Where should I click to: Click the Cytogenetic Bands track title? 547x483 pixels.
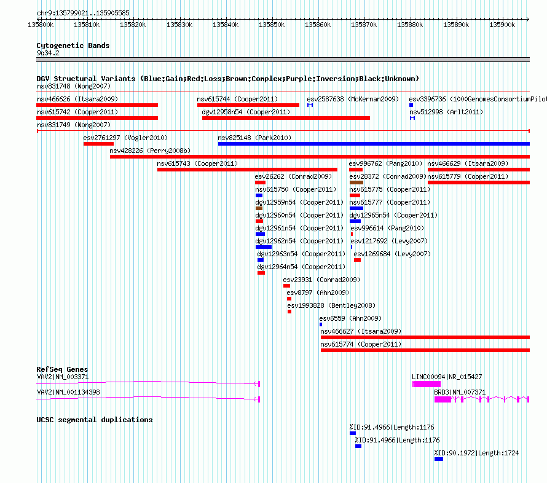73,45
